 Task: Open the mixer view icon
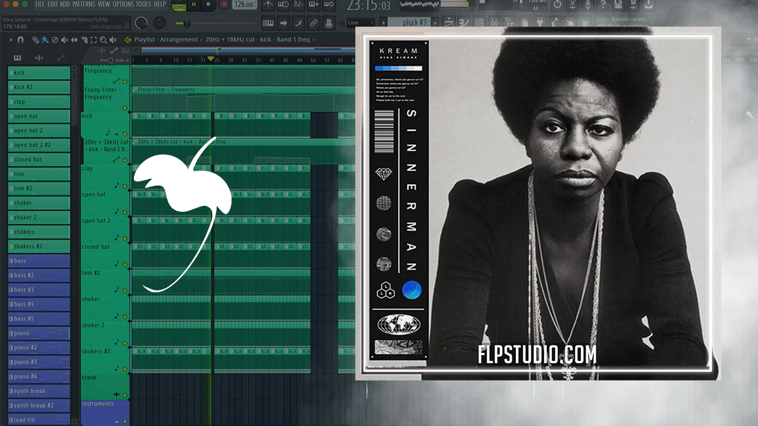[495, 22]
